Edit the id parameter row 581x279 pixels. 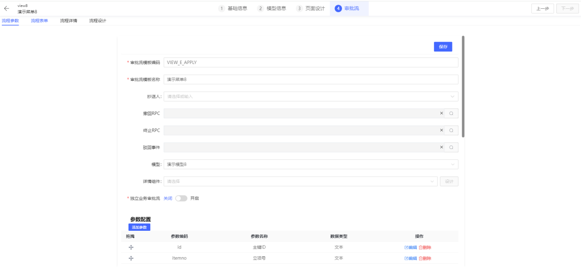click(x=411, y=247)
